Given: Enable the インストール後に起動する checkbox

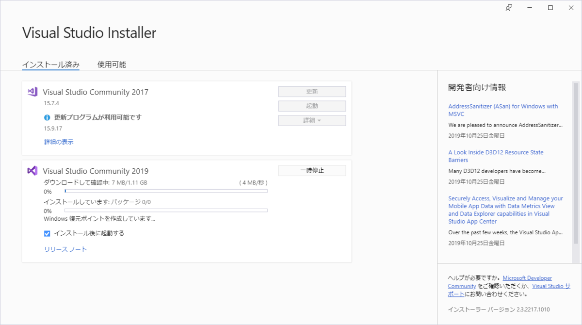Looking at the screenshot, I should point(47,233).
